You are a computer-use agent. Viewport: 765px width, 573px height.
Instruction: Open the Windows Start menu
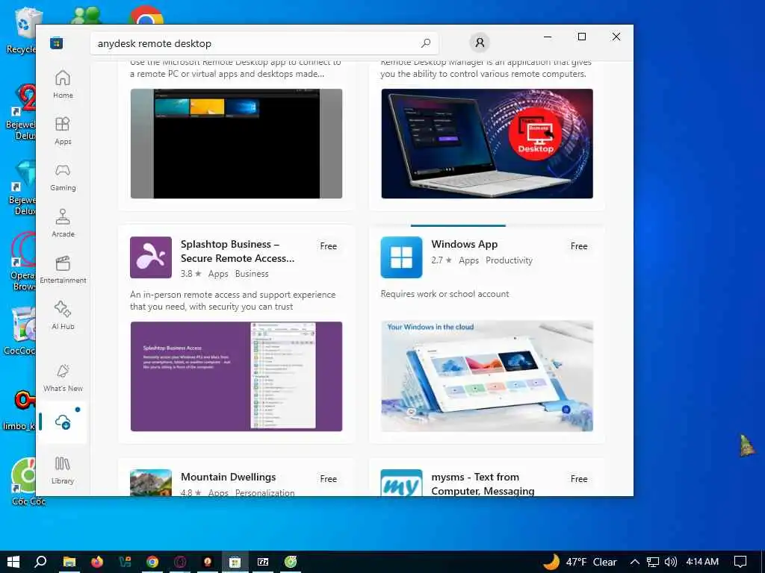[13, 562]
